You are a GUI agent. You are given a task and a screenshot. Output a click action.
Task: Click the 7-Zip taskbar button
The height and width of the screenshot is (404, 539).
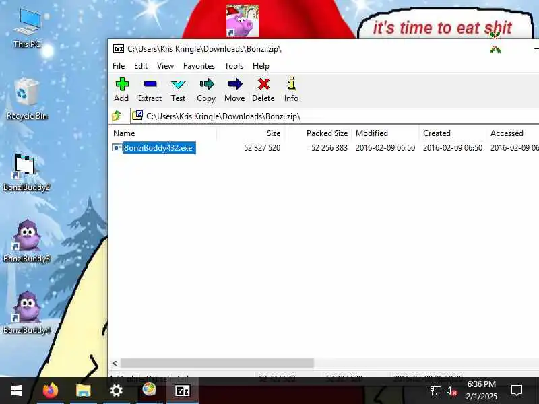(x=183, y=391)
